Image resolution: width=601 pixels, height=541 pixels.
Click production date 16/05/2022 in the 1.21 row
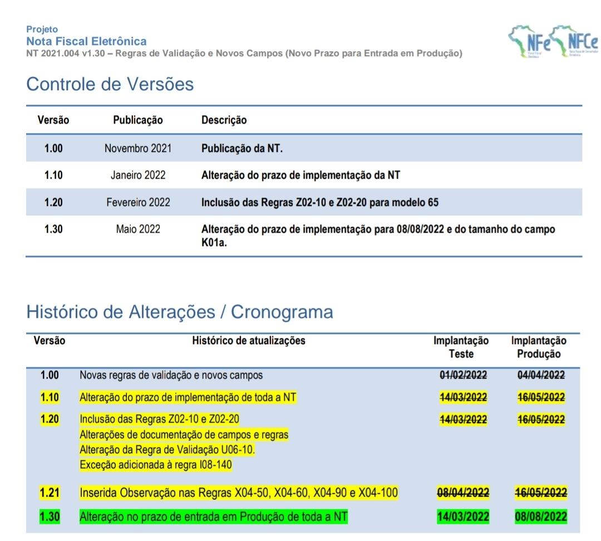tap(541, 493)
